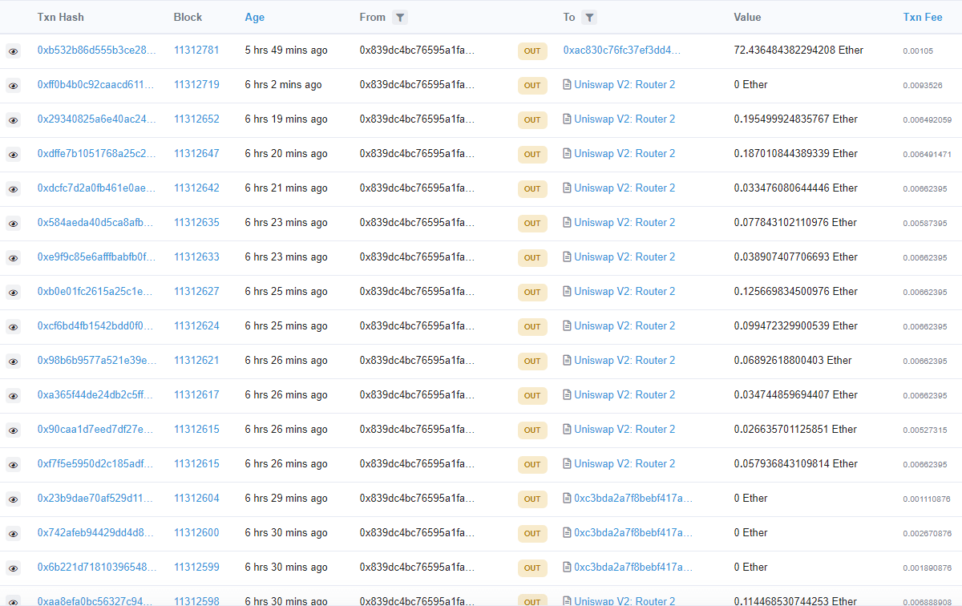Click txn fee 0.00527315
Image resolution: width=962 pixels, height=606 pixels.
point(925,430)
